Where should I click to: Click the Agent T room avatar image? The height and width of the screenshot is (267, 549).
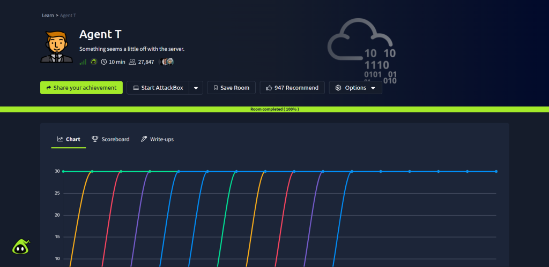[56, 46]
